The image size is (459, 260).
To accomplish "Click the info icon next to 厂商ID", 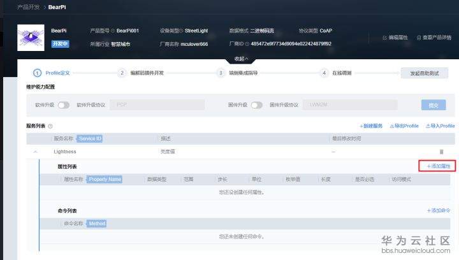I will pos(247,44).
